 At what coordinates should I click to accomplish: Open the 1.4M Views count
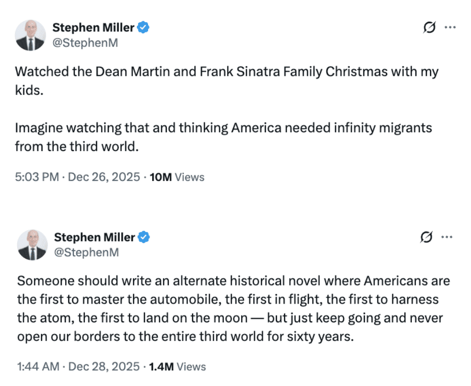(x=177, y=366)
